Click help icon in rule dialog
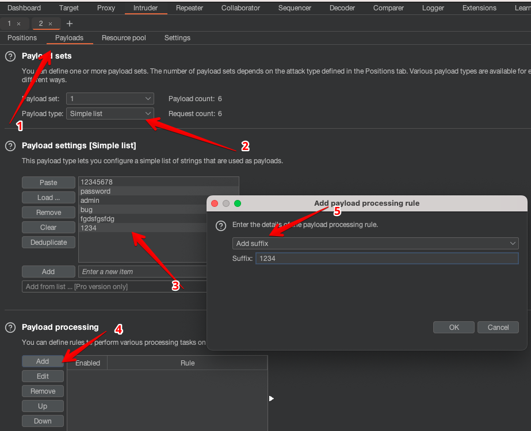Viewport: 531px width, 431px height. coord(221,226)
